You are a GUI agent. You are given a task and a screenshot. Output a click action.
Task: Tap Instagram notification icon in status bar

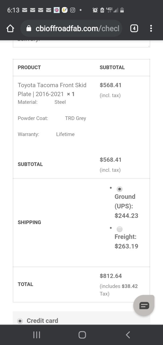click(x=73, y=10)
